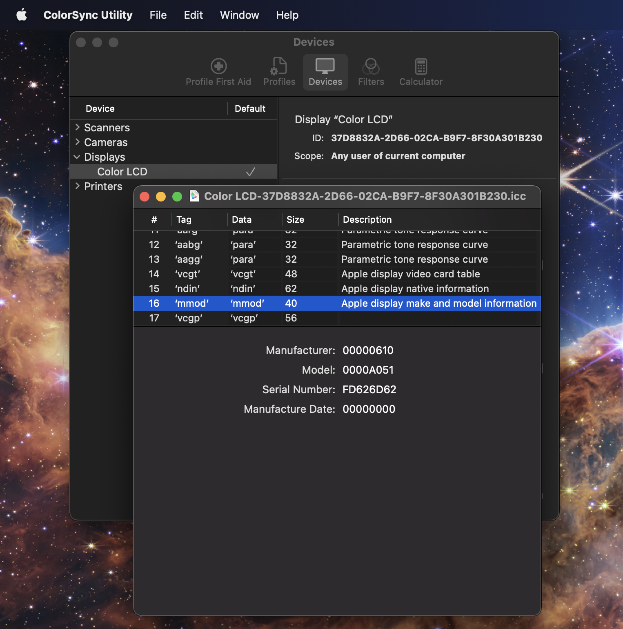Click the # column header

[x=154, y=219]
